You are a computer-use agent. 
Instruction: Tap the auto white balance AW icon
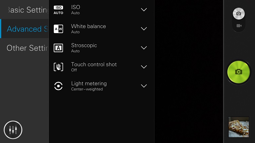tap(58, 29)
